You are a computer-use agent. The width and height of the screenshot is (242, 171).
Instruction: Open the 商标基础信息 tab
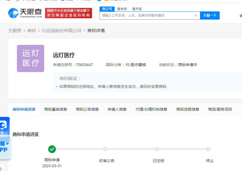pyautogui.click(x=56, y=109)
